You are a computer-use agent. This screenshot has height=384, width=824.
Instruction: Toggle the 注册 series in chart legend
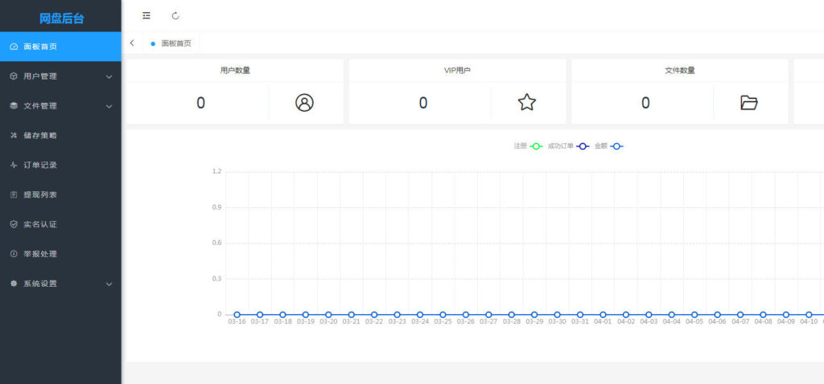pos(528,146)
